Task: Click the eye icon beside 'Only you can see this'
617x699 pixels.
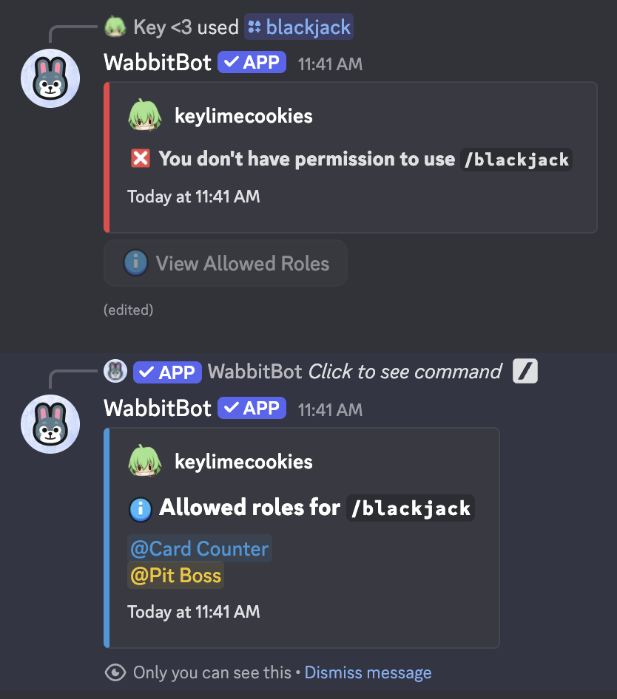Action: (x=115, y=672)
